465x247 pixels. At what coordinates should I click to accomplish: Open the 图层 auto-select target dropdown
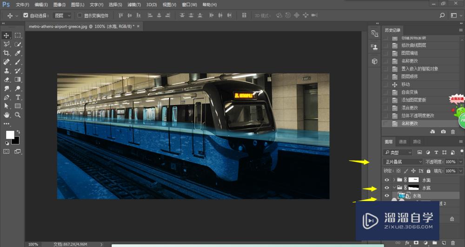tap(62, 15)
